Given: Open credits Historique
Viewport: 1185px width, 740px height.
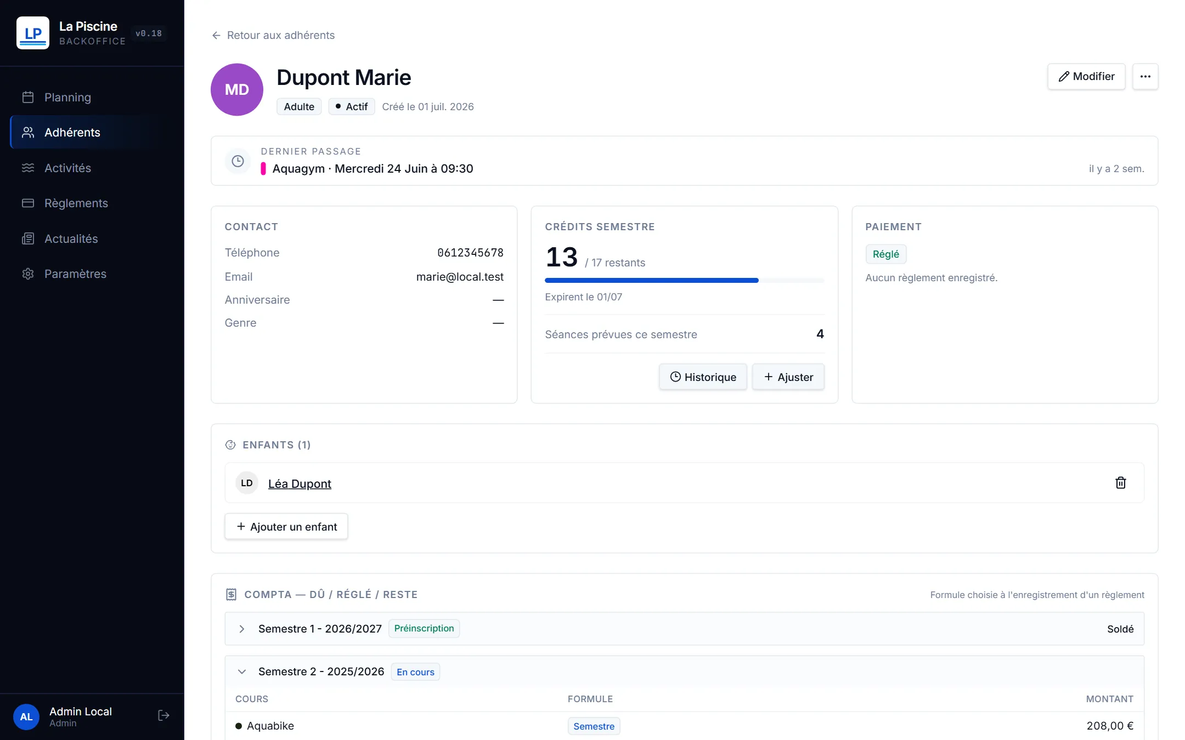Looking at the screenshot, I should point(703,377).
